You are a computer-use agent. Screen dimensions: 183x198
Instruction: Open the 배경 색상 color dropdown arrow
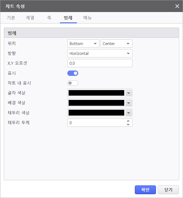pos(129,103)
